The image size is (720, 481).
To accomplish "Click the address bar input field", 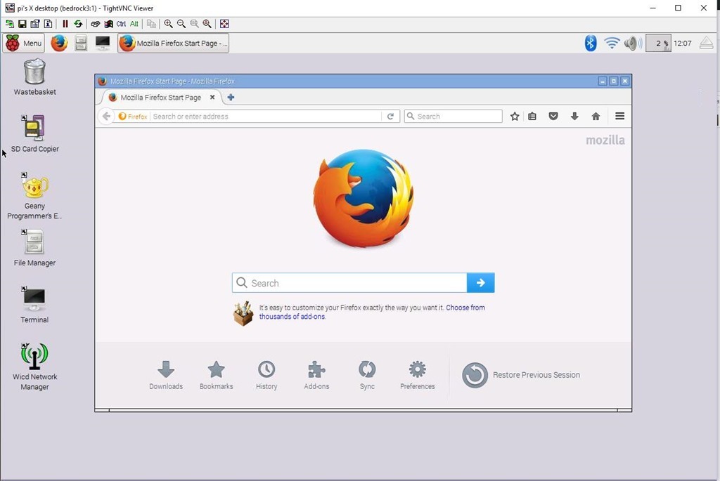I will pos(266,117).
